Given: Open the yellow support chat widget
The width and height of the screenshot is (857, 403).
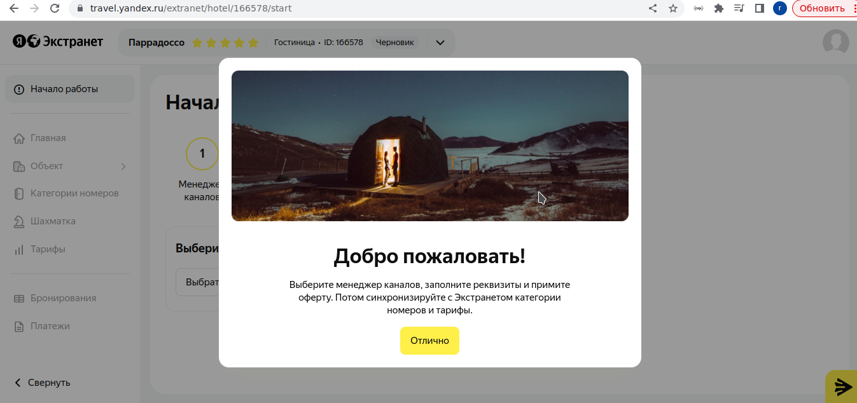Looking at the screenshot, I should tap(842, 386).
